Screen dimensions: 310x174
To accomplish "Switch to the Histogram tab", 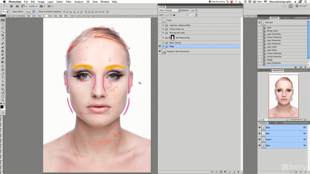I will (x=264, y=18).
